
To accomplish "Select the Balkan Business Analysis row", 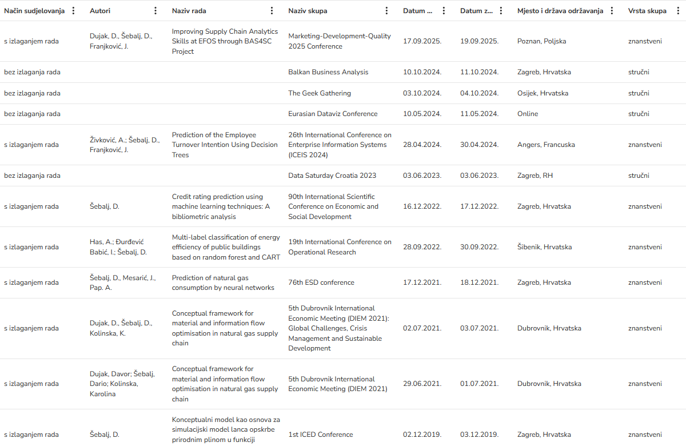I will (x=328, y=72).
